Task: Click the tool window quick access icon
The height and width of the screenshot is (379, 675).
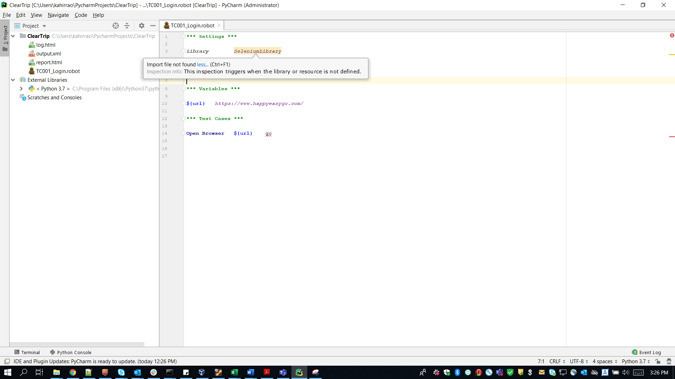Action: point(7,361)
